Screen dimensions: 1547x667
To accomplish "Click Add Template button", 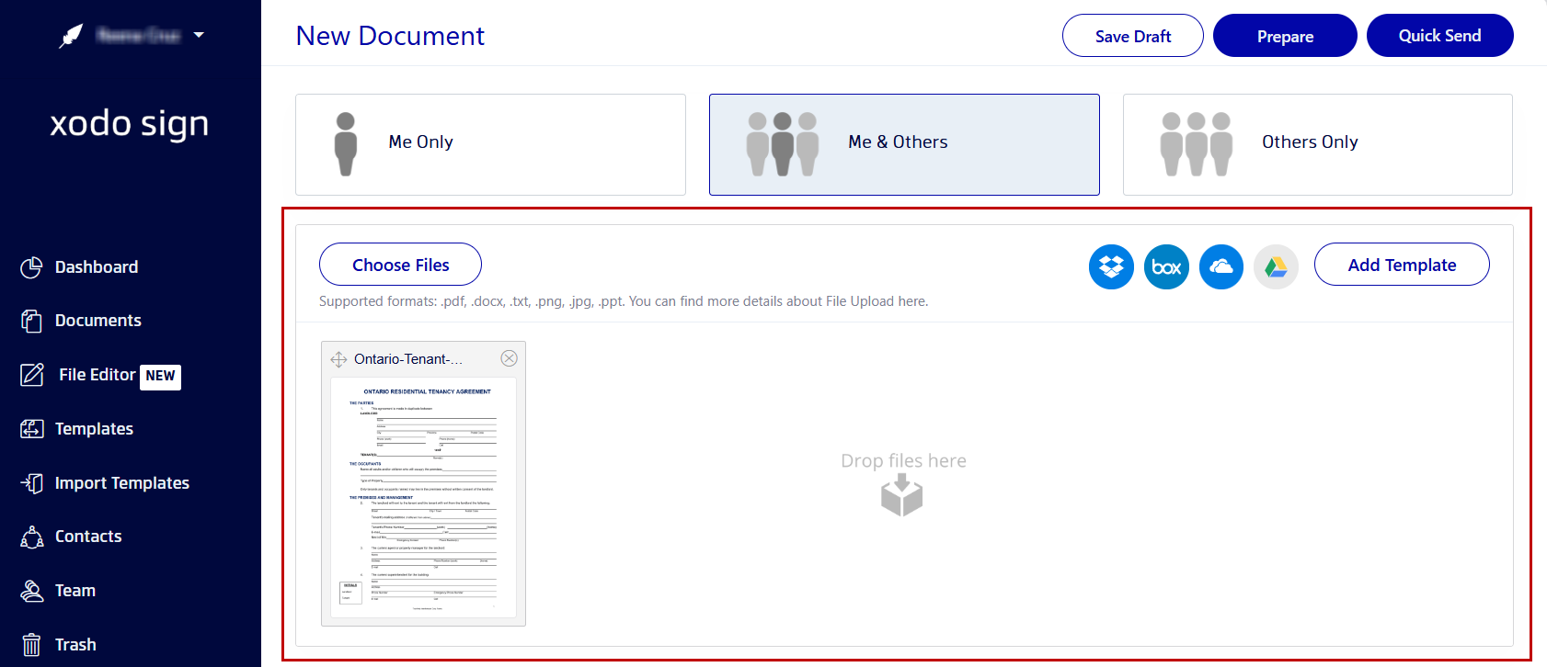I will click(1402, 265).
